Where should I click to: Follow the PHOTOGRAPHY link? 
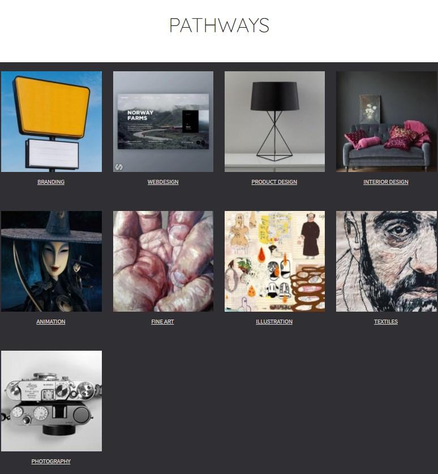51,462
